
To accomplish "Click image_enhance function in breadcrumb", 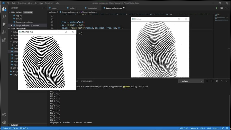I will [90, 12].
